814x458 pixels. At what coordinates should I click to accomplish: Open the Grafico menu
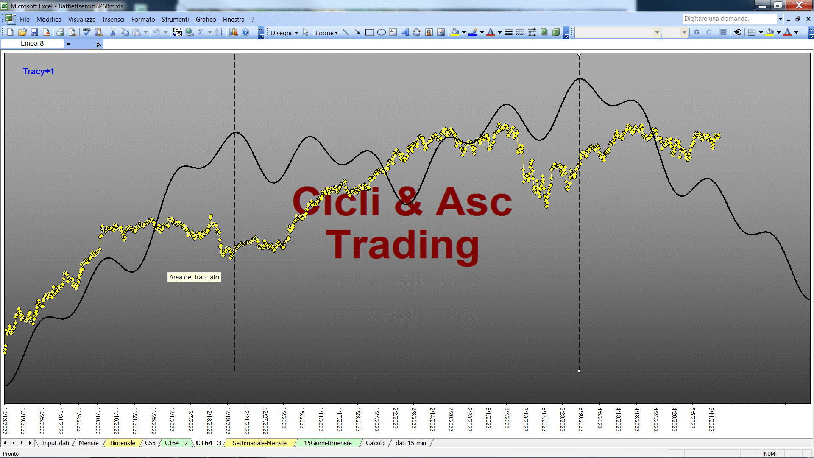[x=206, y=20]
